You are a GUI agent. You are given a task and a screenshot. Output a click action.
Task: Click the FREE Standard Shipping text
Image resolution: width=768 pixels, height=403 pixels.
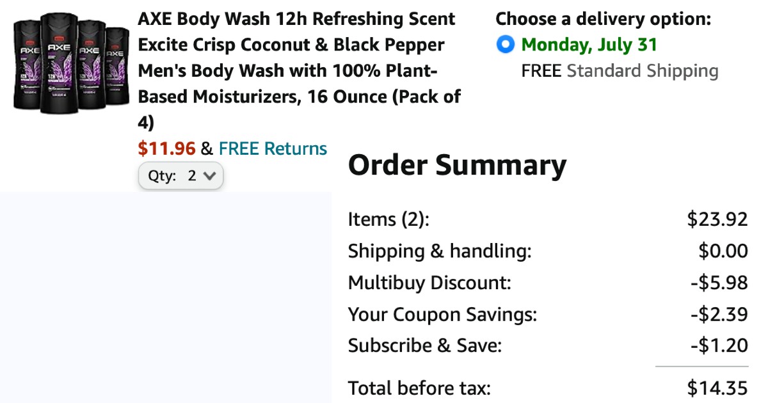tap(620, 71)
